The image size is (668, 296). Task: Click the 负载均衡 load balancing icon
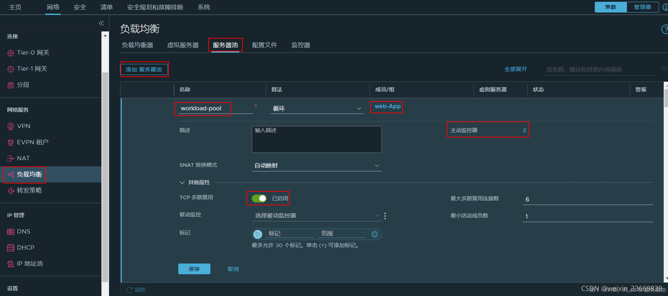11,175
